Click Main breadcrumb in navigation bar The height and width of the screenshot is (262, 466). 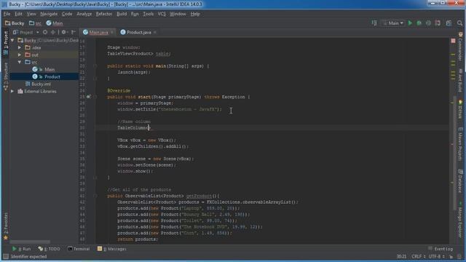[x=55, y=23]
